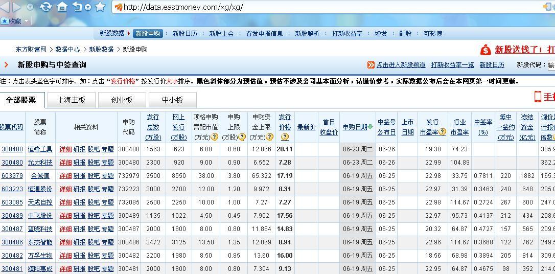The image size is (555, 274).
Task: Select the 全部股票 tab
Action: pyautogui.click(x=22, y=100)
